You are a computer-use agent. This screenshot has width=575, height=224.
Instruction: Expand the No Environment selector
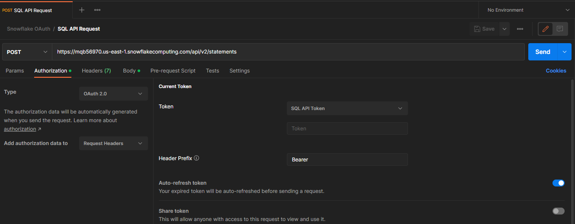[x=527, y=10]
